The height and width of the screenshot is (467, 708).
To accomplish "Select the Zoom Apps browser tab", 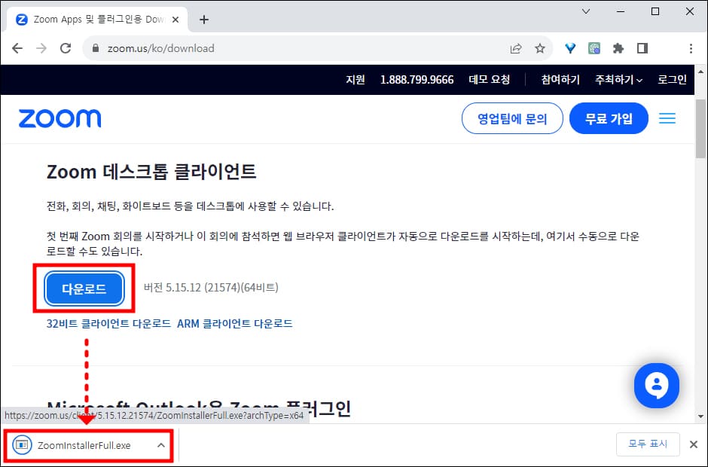I will (90, 19).
